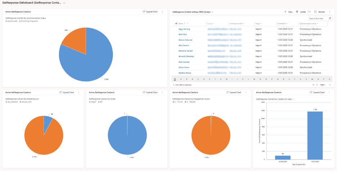Open the Origin column header dropdown

click(x=261, y=23)
